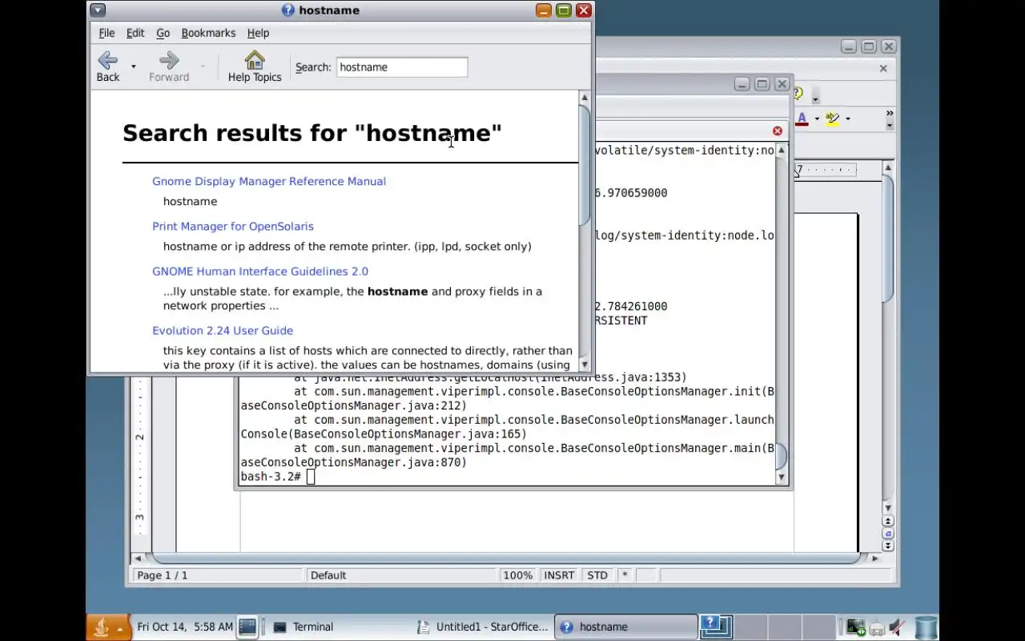Screen dimensions: 1025x641
Task: Open GNOME Human Interface Guidelines 2.0 link
Action: point(260,271)
